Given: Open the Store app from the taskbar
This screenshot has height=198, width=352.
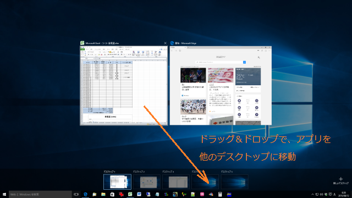Looking at the screenshot, I should pos(112,194).
